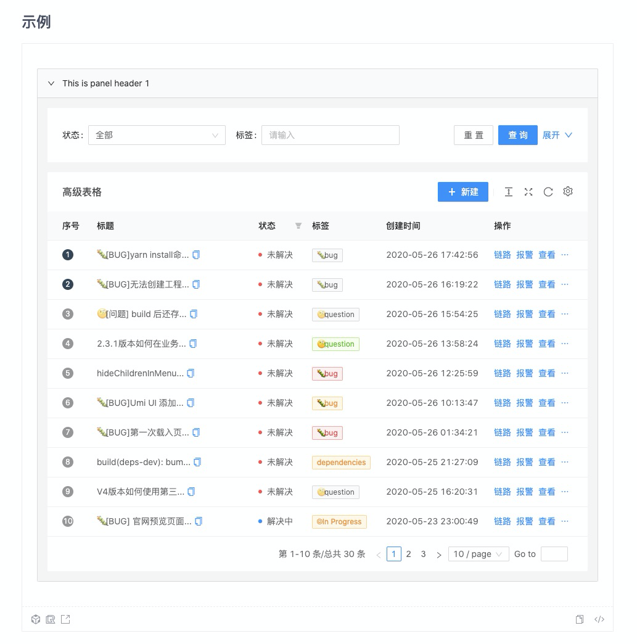637x644 pixels.
Task: Open column settings gear icon
Action: [x=567, y=191]
